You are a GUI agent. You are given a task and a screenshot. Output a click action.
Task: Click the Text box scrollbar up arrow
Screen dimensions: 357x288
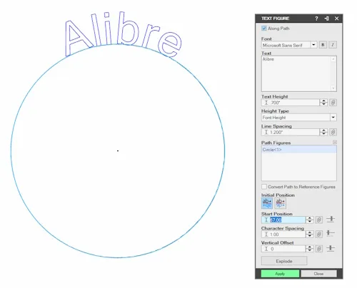333,59
